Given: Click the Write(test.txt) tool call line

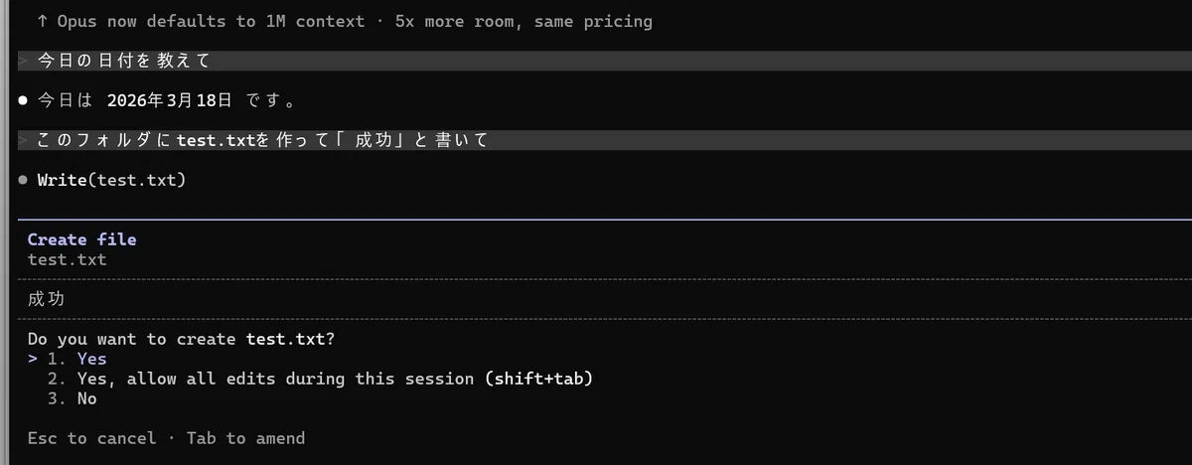Looking at the screenshot, I should (111, 180).
